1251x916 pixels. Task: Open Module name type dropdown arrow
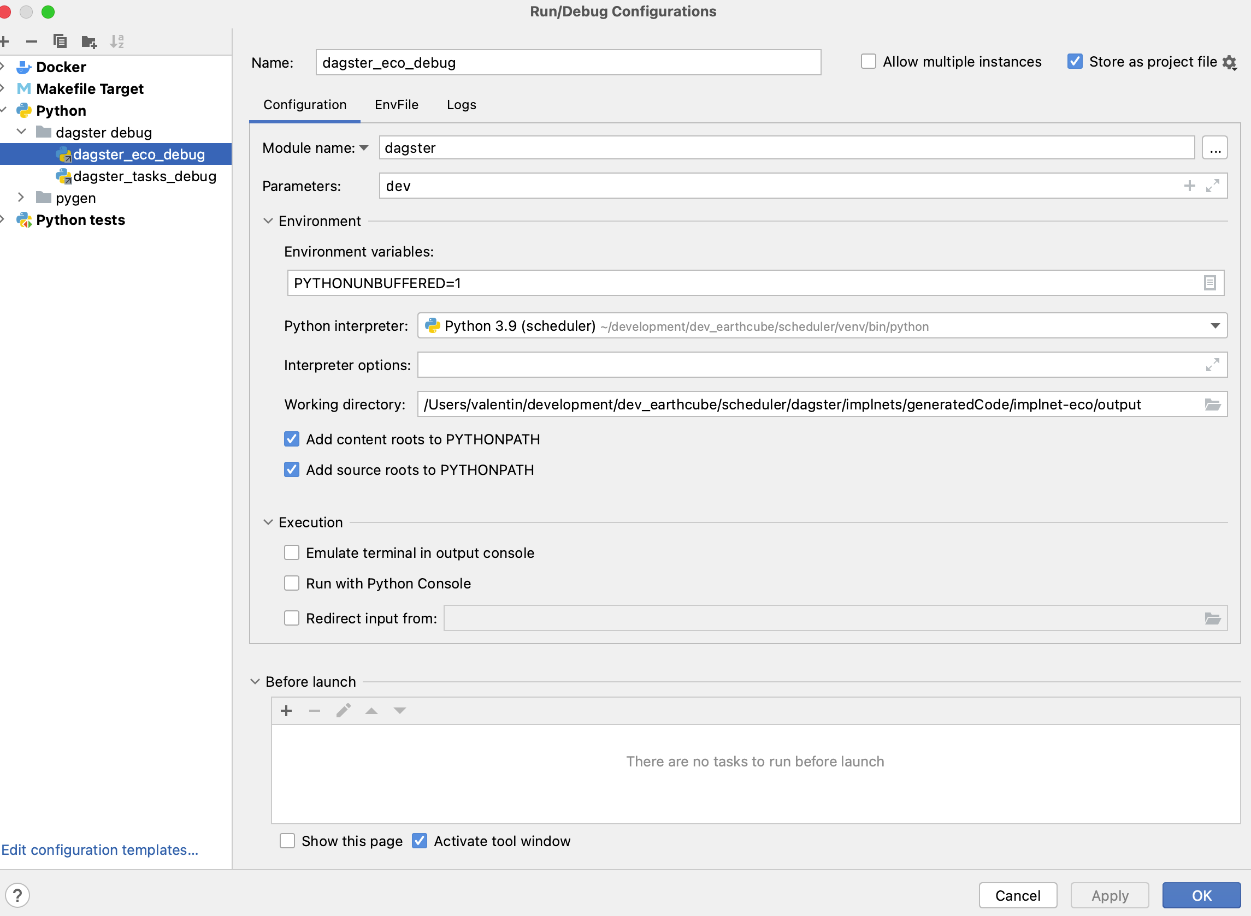pyautogui.click(x=364, y=148)
